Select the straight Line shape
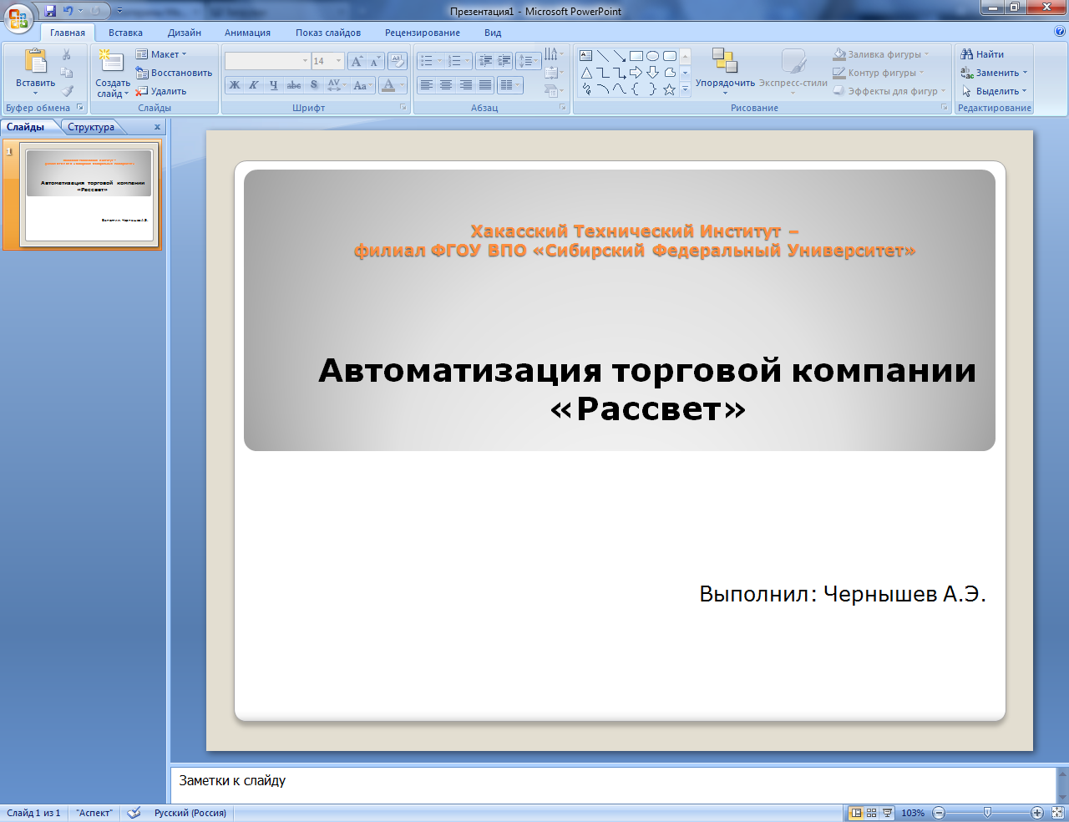Screen dimensions: 1069x822 coord(603,56)
